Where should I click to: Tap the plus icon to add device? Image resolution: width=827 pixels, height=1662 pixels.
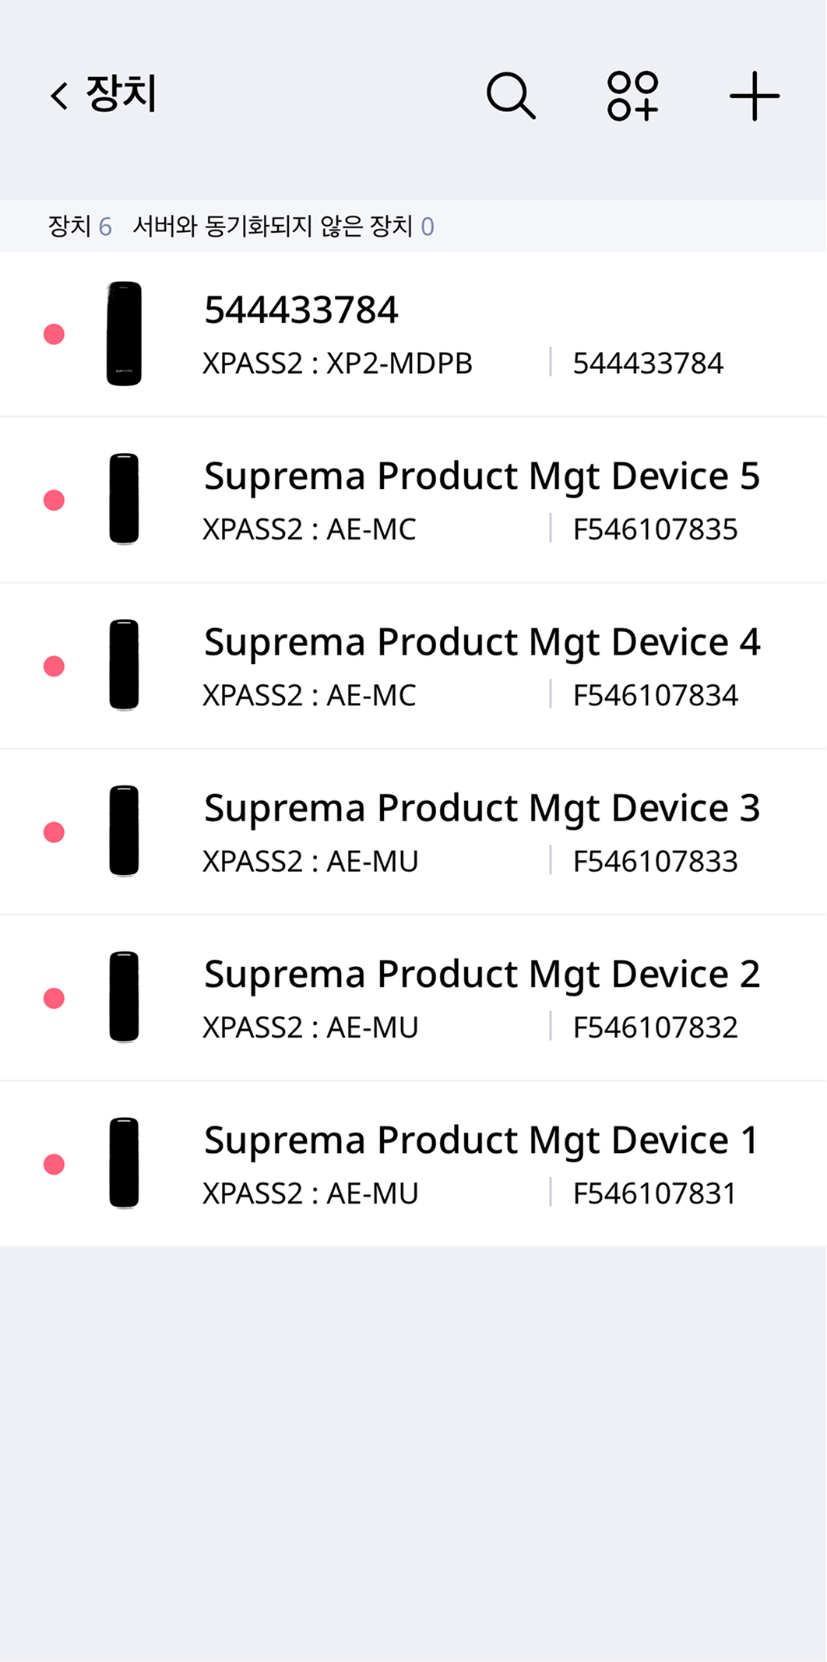click(754, 96)
